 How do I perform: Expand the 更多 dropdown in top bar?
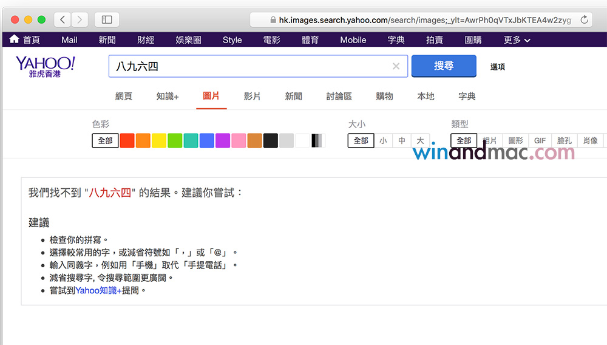(517, 39)
